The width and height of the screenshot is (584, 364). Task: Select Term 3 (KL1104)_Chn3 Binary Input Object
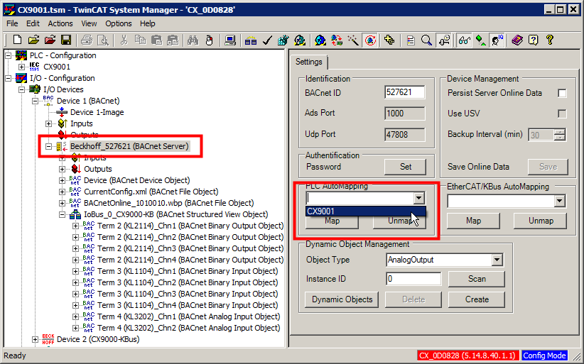coord(188,294)
